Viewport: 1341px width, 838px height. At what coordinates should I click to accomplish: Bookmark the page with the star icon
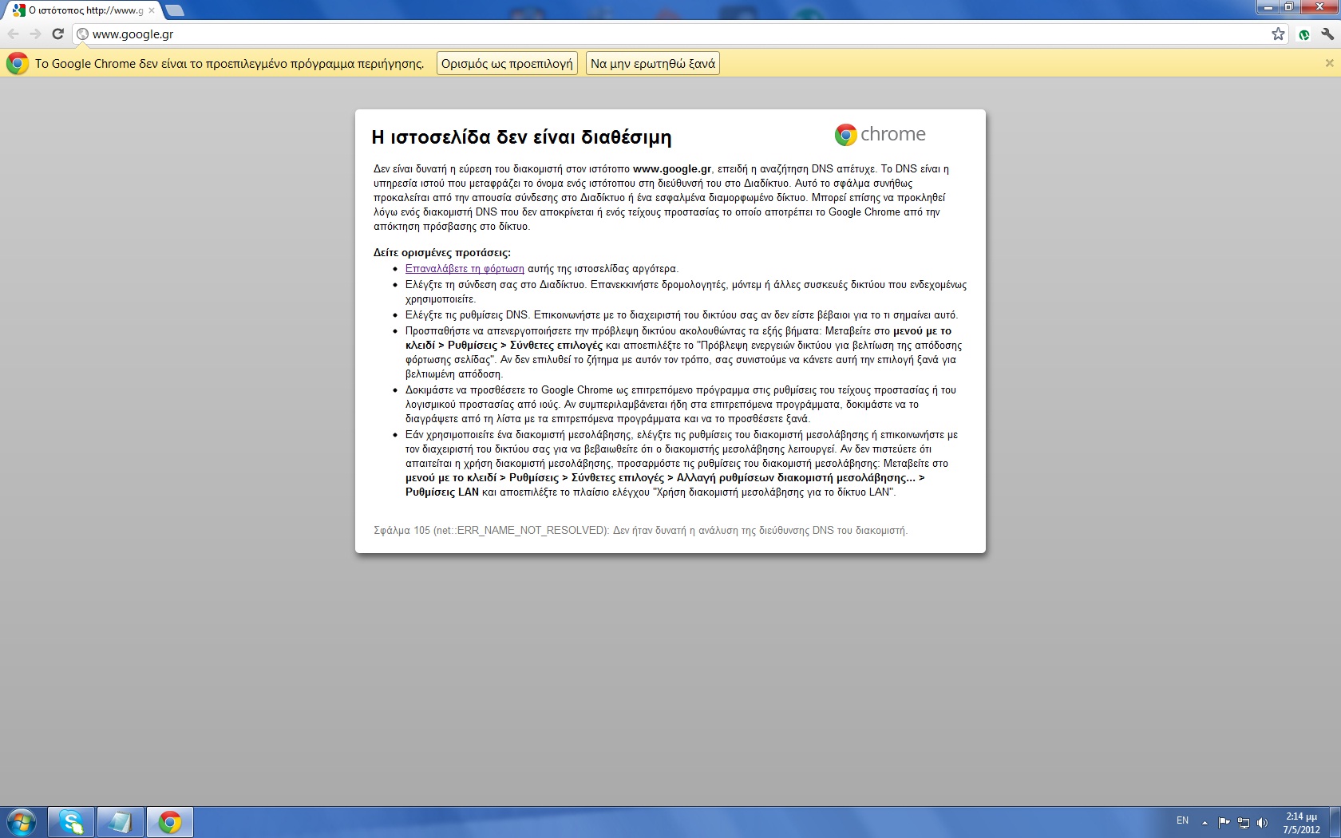(x=1278, y=34)
